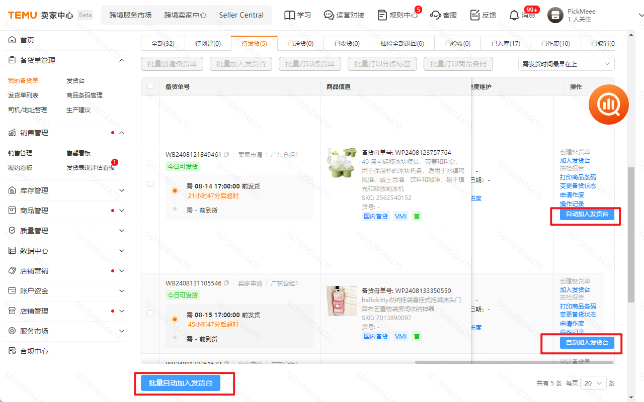Click the orange floating analytics icon
Viewport: 644px width, 402px height.
point(609,105)
